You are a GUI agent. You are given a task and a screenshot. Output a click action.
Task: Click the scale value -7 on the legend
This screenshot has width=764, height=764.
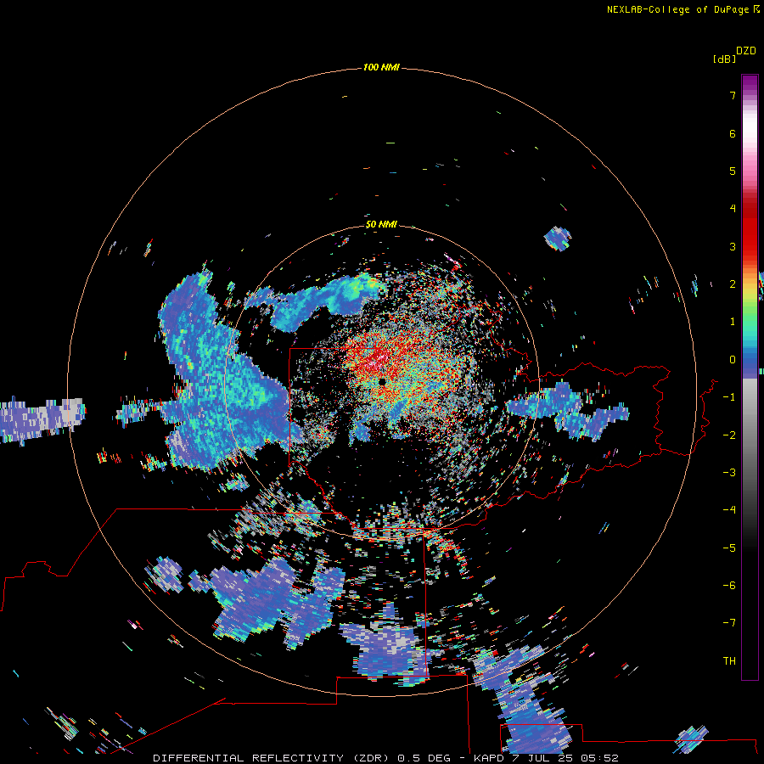pyautogui.click(x=729, y=623)
